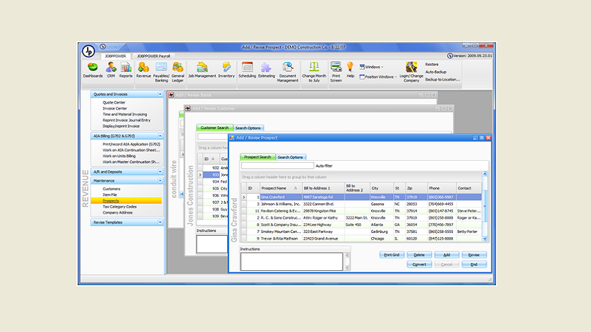Select Customer Search tab in Customer window
This screenshot has height=332, width=591.
pyautogui.click(x=214, y=127)
